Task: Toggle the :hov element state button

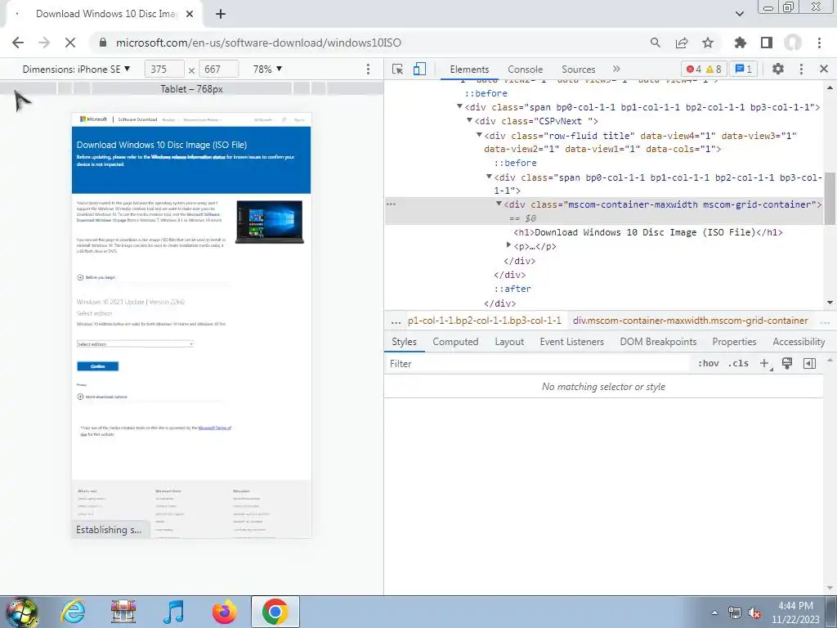Action: point(709,363)
